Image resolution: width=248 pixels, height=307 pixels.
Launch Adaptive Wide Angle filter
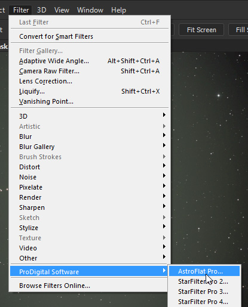[x=90, y=61]
